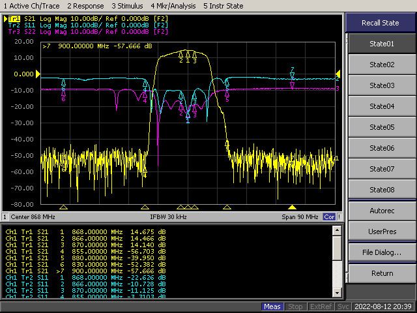Click the -80.00 y-axis scale label
Screen dimensions: 417x313
[x=22, y=204]
